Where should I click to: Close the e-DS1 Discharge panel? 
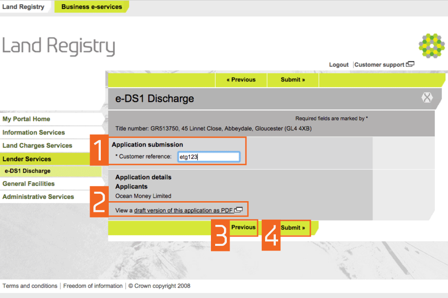click(427, 97)
